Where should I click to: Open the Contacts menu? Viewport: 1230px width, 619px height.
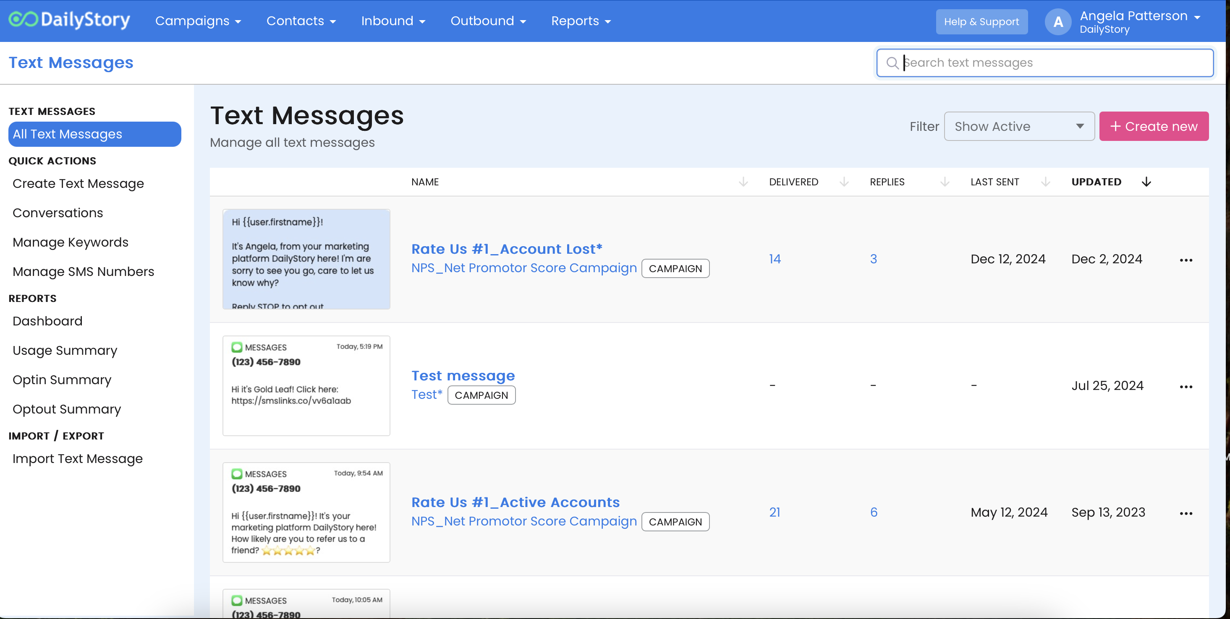pyautogui.click(x=301, y=21)
